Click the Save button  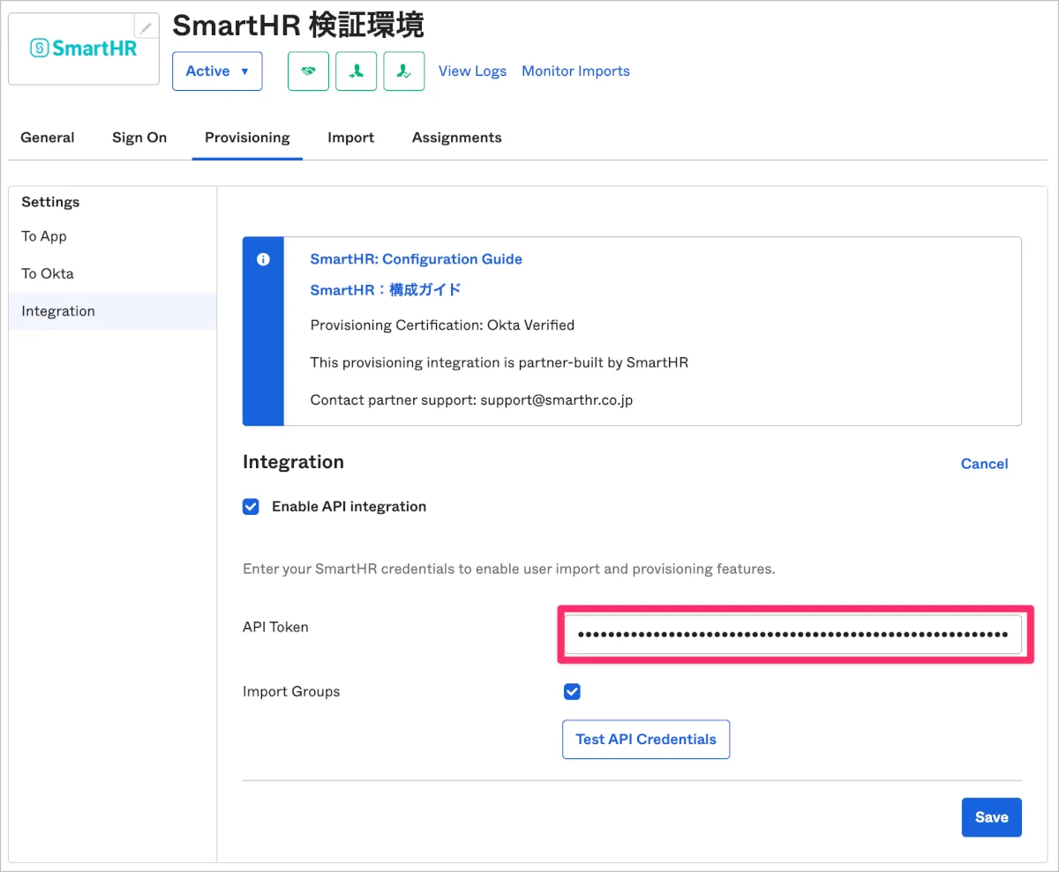991,817
